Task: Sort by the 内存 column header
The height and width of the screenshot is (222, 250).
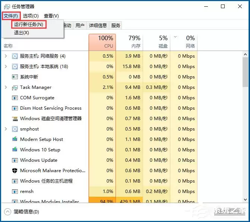Action: click(129, 42)
